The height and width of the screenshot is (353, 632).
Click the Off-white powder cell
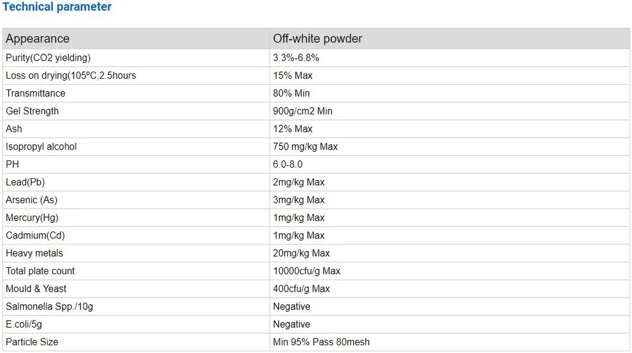[x=317, y=39]
